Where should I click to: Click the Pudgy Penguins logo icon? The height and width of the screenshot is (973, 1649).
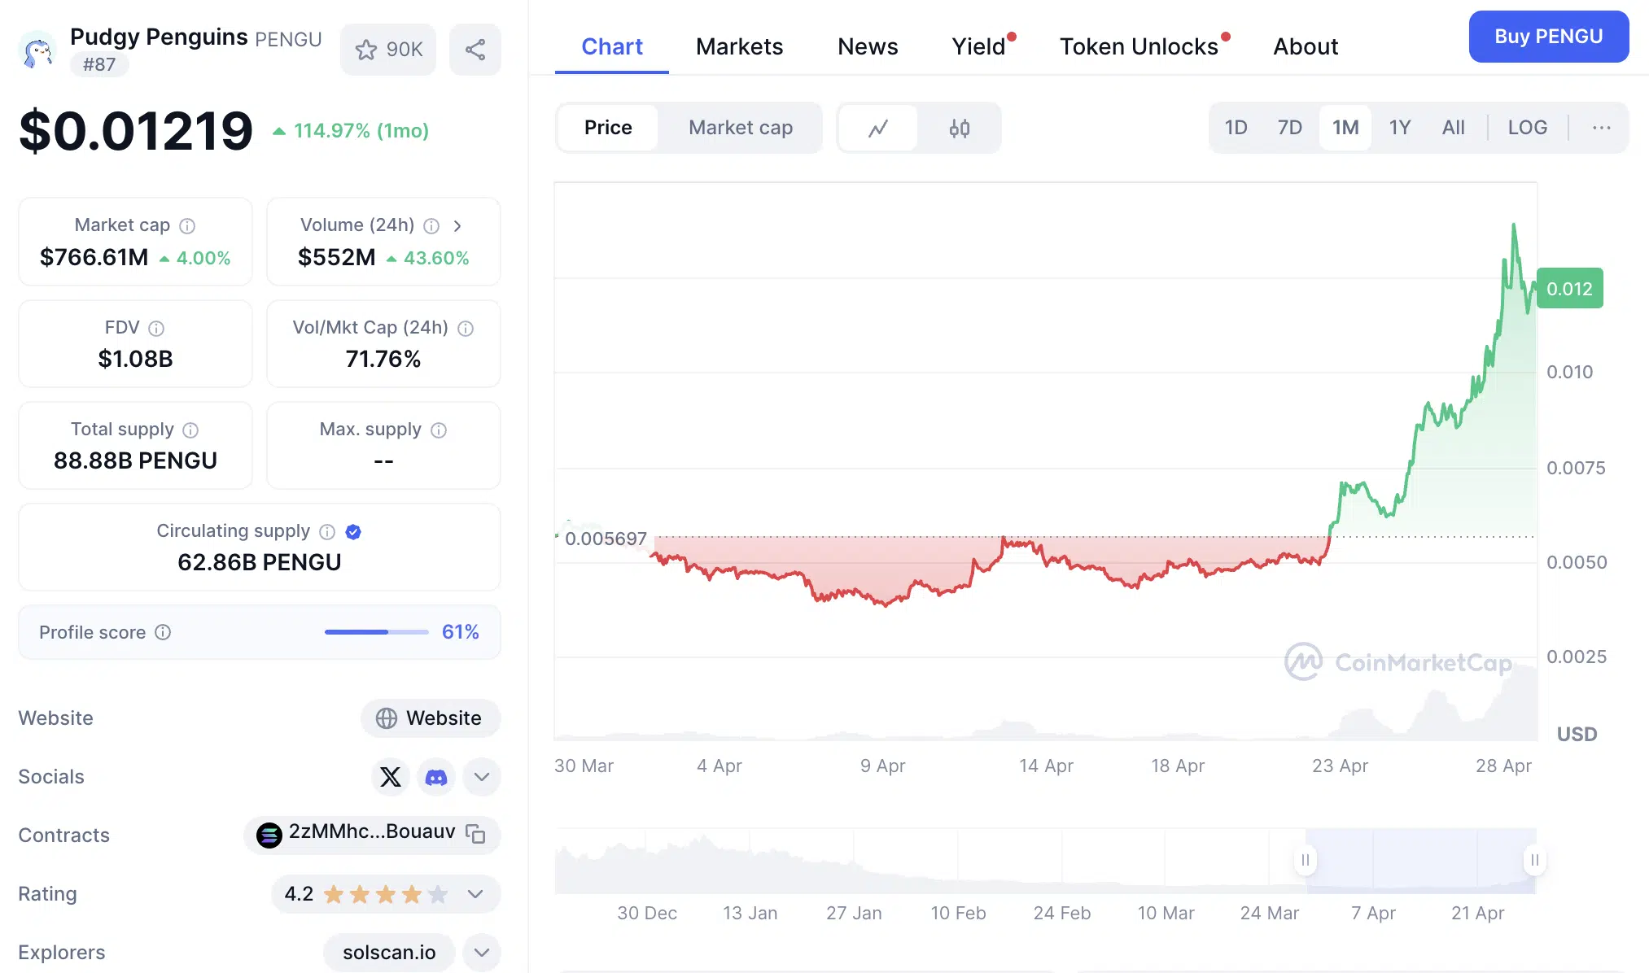pos(37,50)
